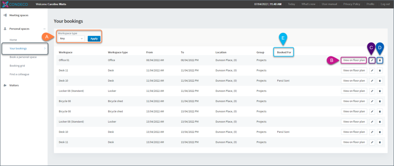View Desk 10 on 11/04/2022 on floor plan
394x166 pixels.
point(354,81)
